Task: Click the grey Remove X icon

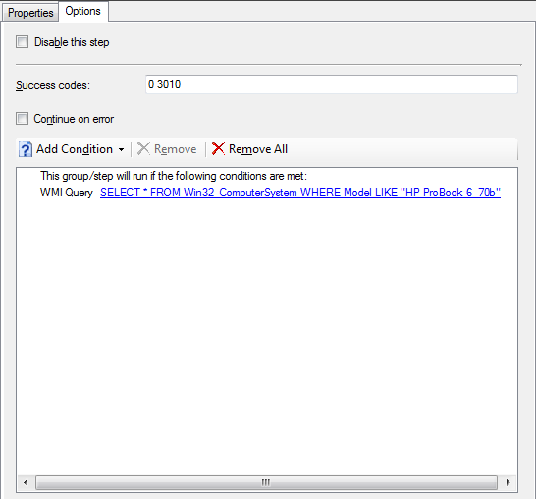Action: pyautogui.click(x=143, y=149)
